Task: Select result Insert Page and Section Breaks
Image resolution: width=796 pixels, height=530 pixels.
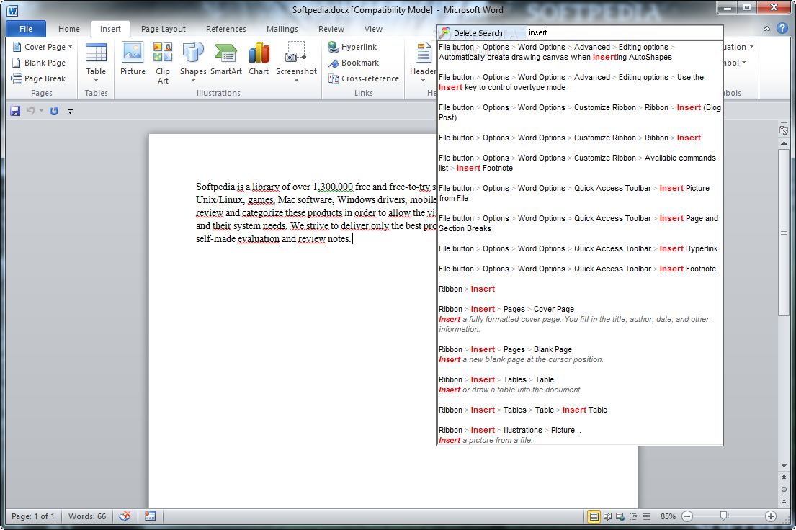Action: [580, 223]
